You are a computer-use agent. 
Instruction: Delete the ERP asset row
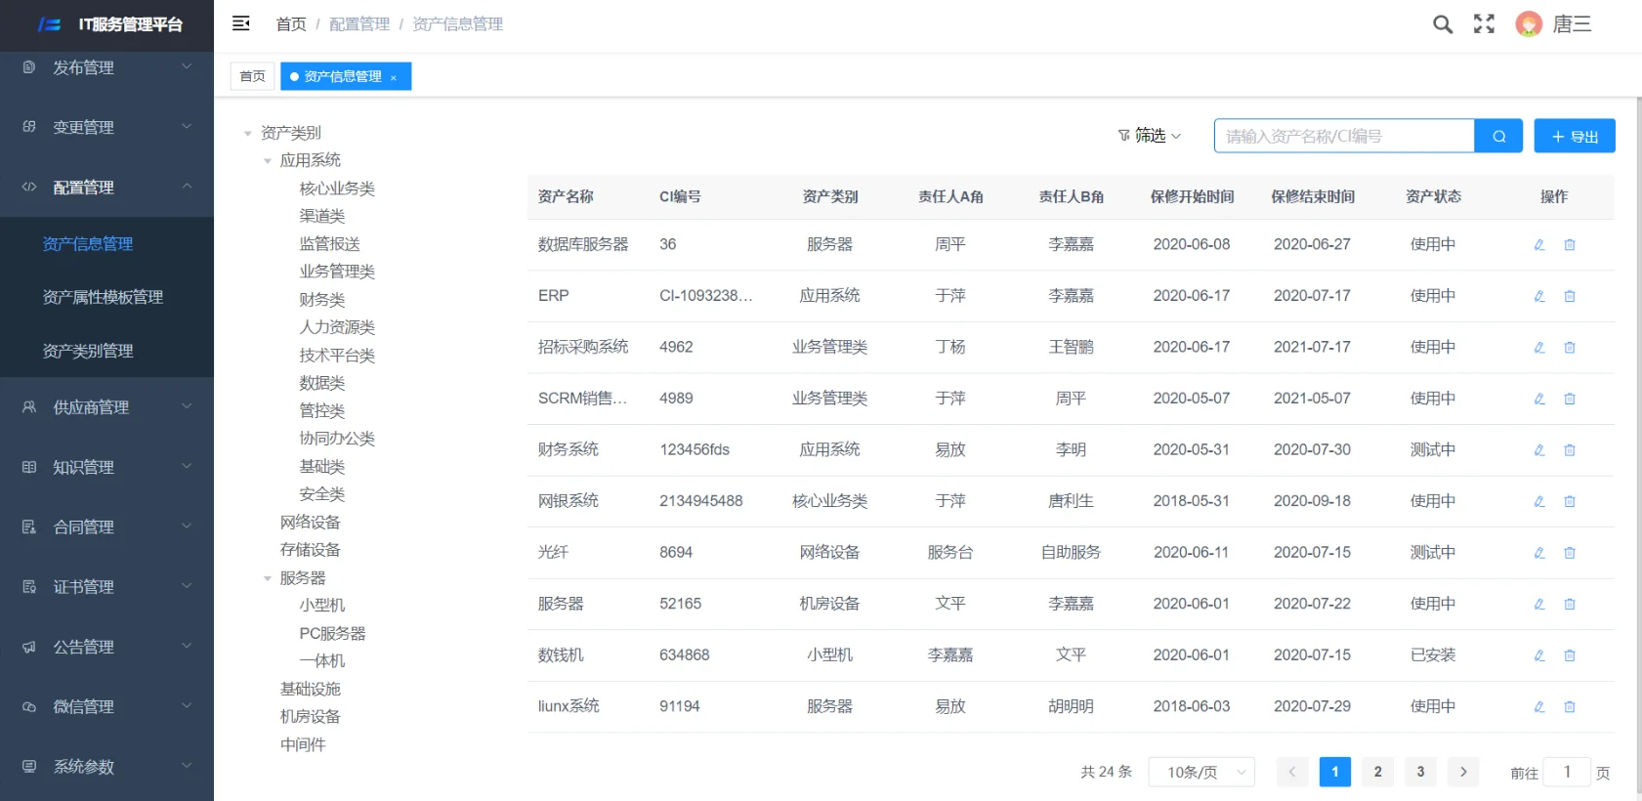pyautogui.click(x=1570, y=296)
